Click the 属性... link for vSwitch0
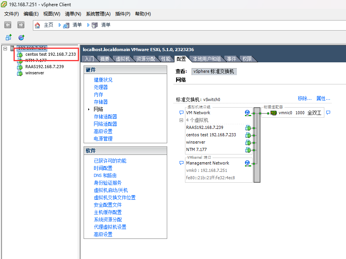The height and width of the screenshot is (259, 346). pos(323,98)
